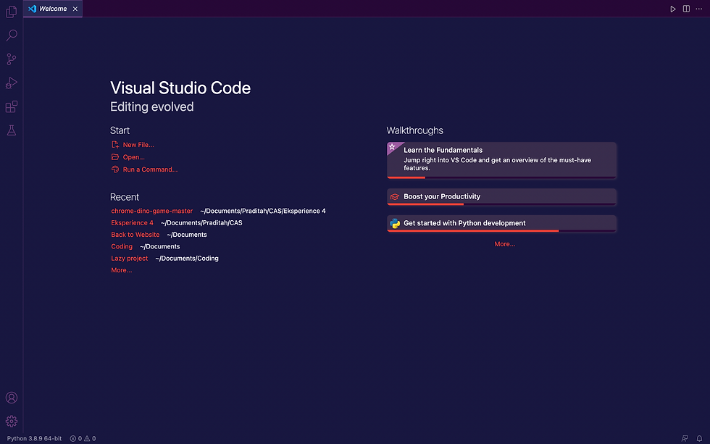Open the Testing flask view
This screenshot has height=444, width=710.
[x=12, y=130]
